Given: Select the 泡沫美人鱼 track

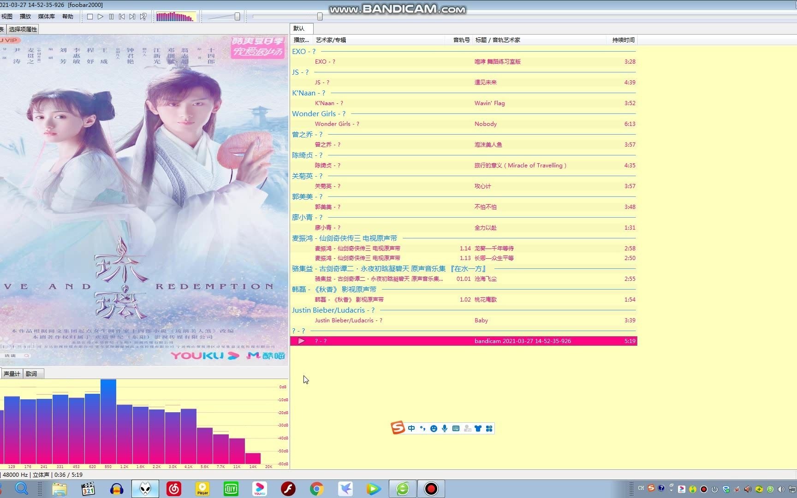Looking at the screenshot, I should click(x=464, y=145).
